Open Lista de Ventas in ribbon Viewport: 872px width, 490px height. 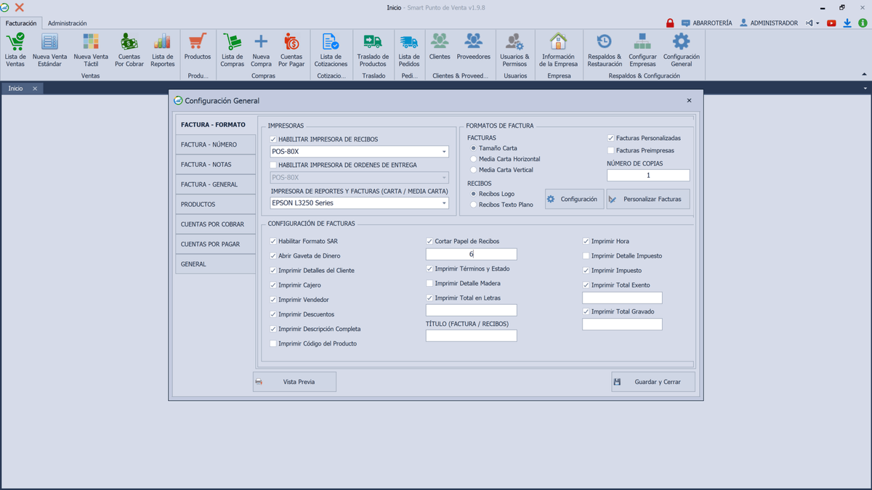click(15, 50)
